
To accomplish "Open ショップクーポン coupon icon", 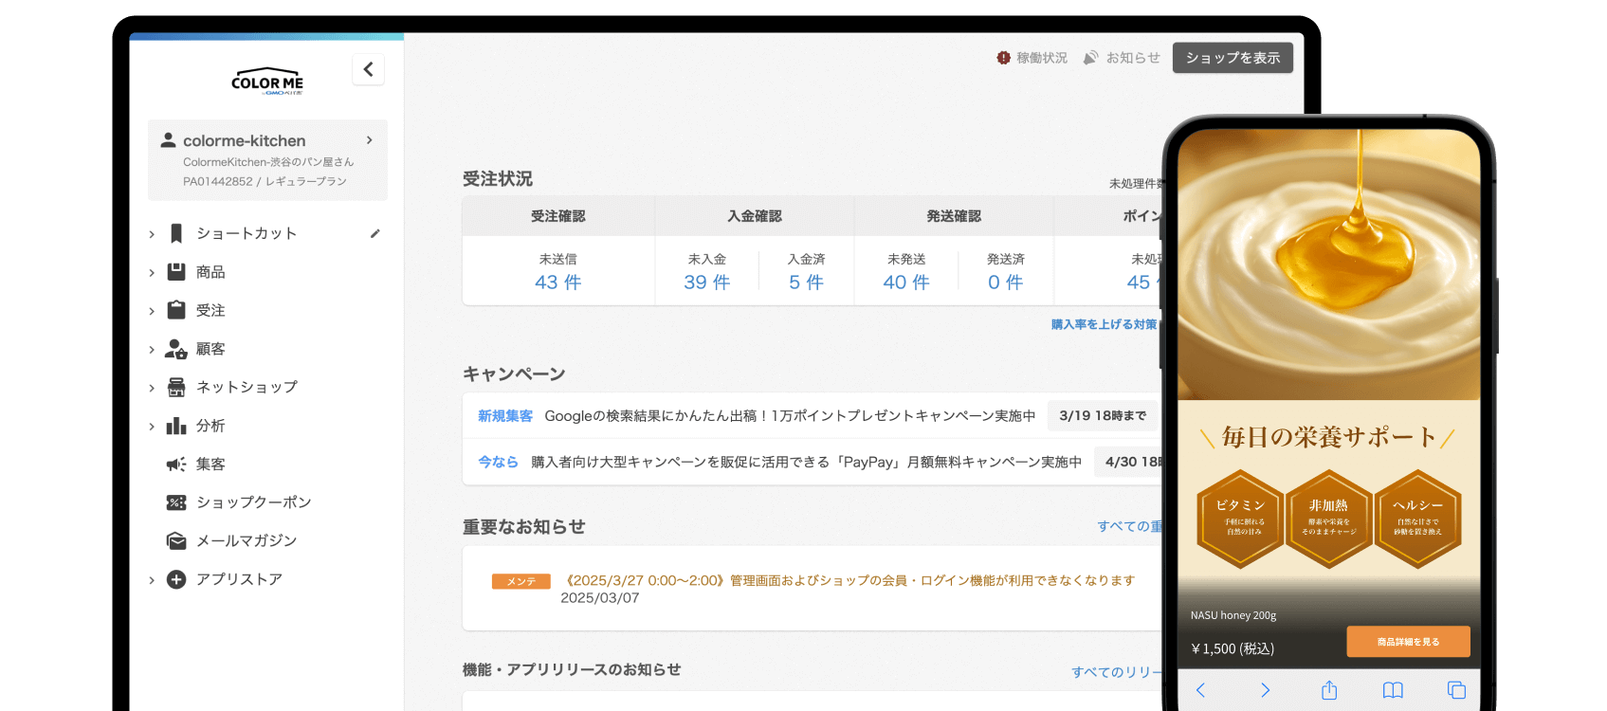I will [176, 502].
